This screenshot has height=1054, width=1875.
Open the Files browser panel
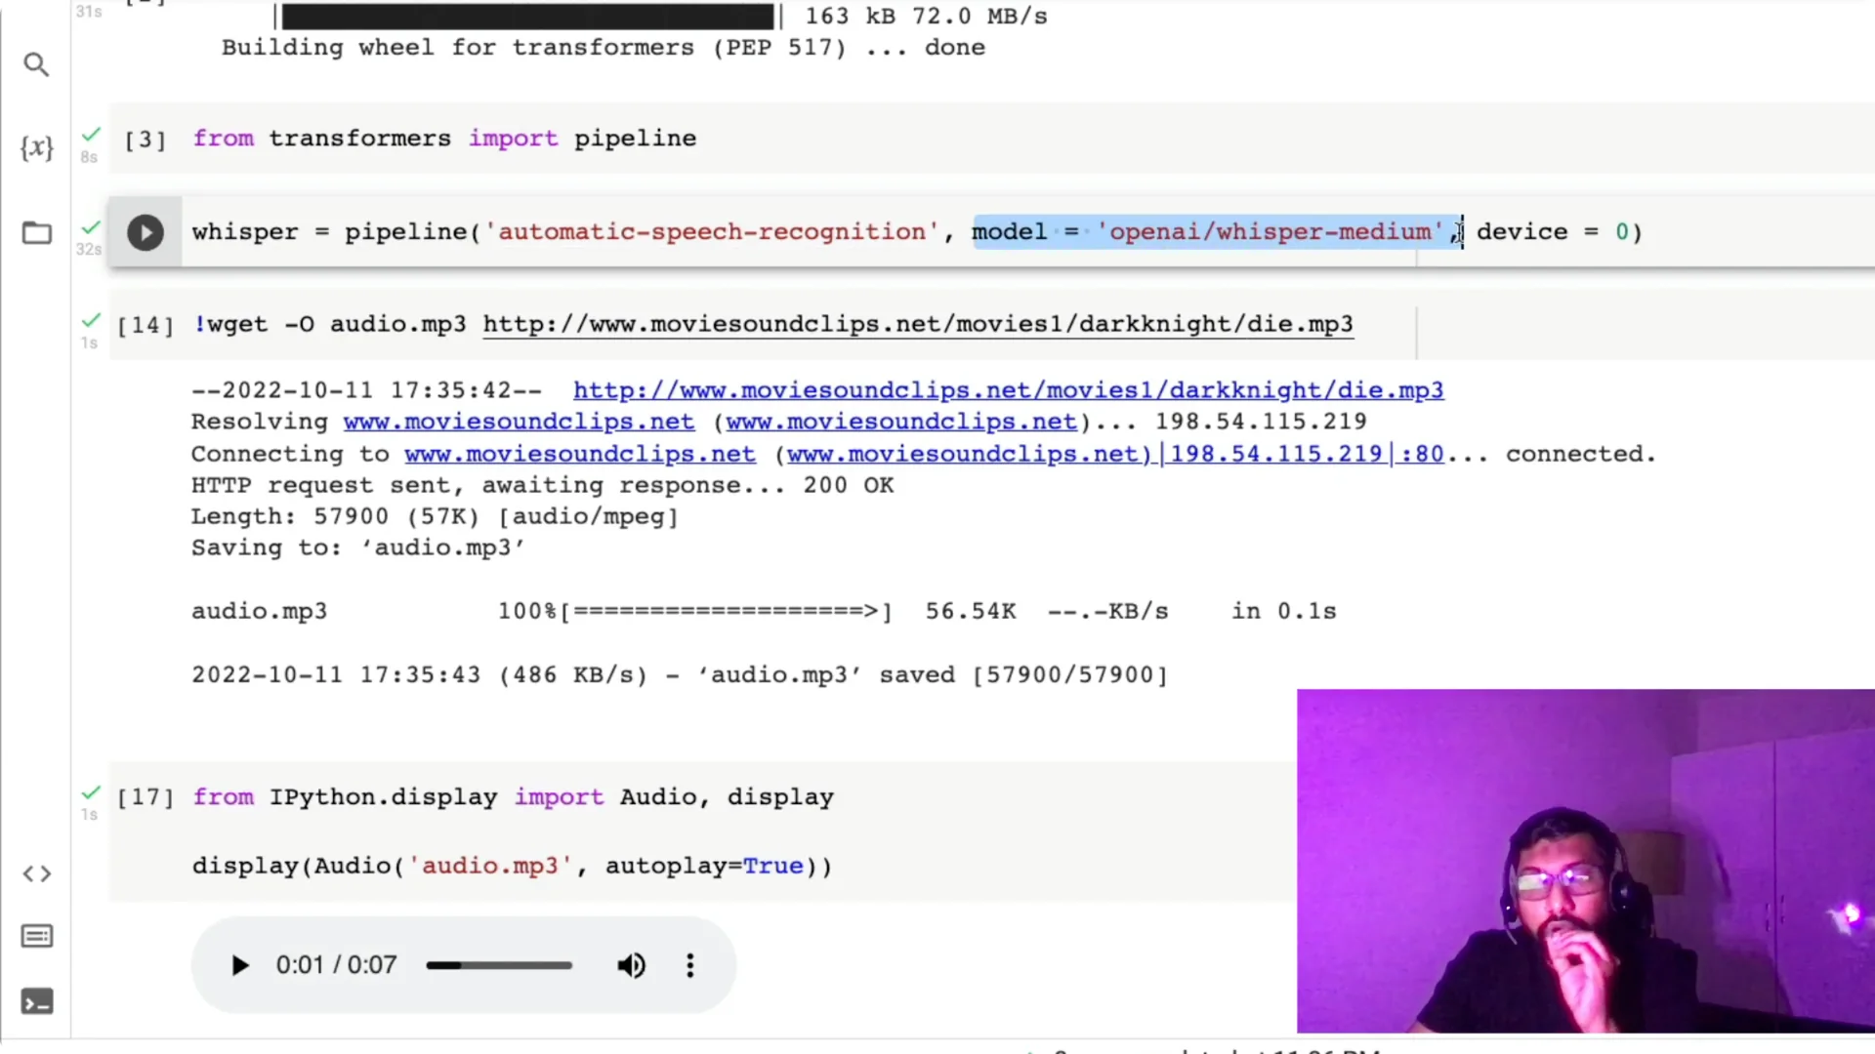(x=37, y=233)
